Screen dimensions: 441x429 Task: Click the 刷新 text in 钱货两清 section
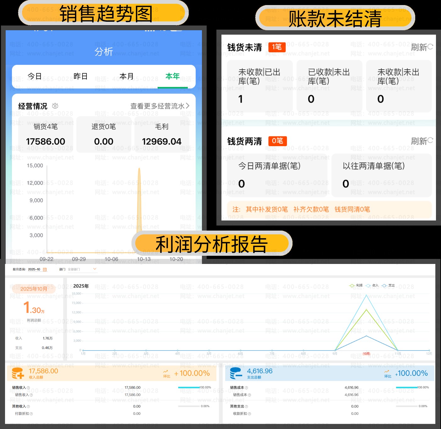pos(419,141)
